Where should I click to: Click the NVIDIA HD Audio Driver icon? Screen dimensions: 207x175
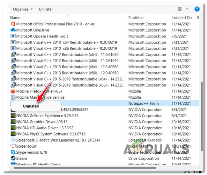[x=13, y=128]
